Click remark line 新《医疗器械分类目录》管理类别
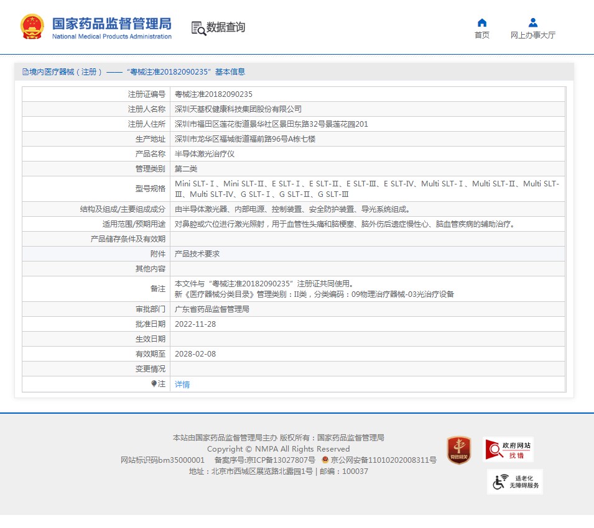Image resolution: width=594 pixels, height=528 pixels. 314,294
